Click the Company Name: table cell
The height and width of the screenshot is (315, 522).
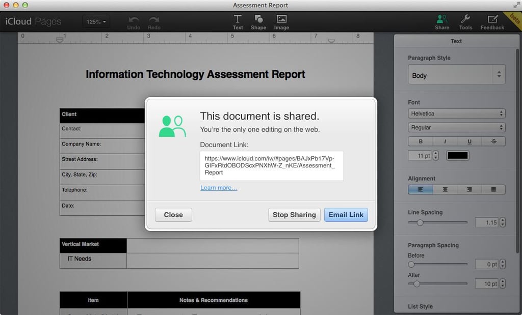(102, 146)
